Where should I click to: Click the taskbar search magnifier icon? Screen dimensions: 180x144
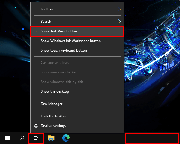[x=22, y=138]
